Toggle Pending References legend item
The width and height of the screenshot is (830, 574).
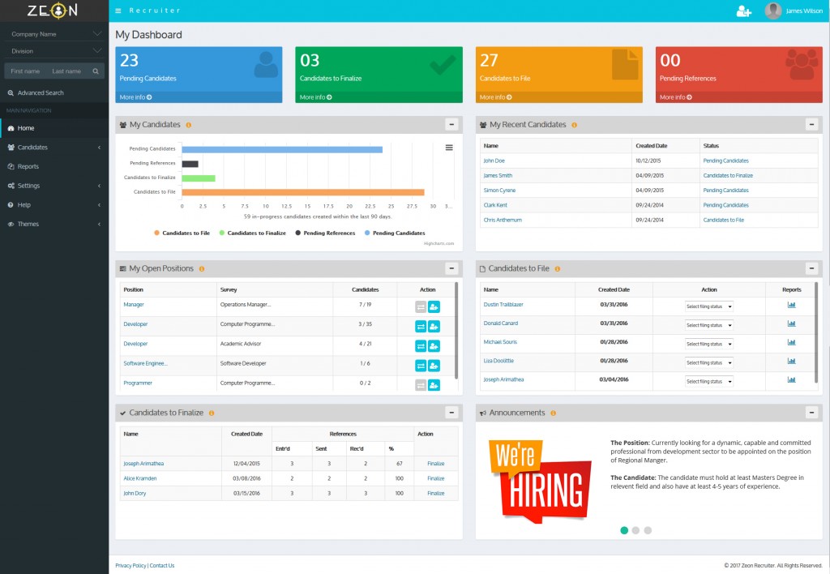[x=326, y=233]
